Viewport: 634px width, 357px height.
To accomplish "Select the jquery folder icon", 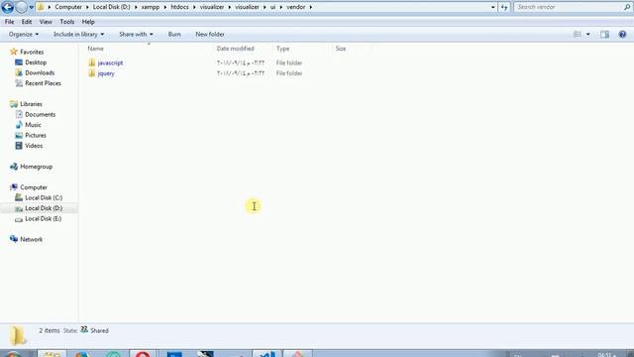I will (x=92, y=73).
